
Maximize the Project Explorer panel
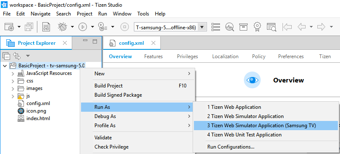pos(95,41)
